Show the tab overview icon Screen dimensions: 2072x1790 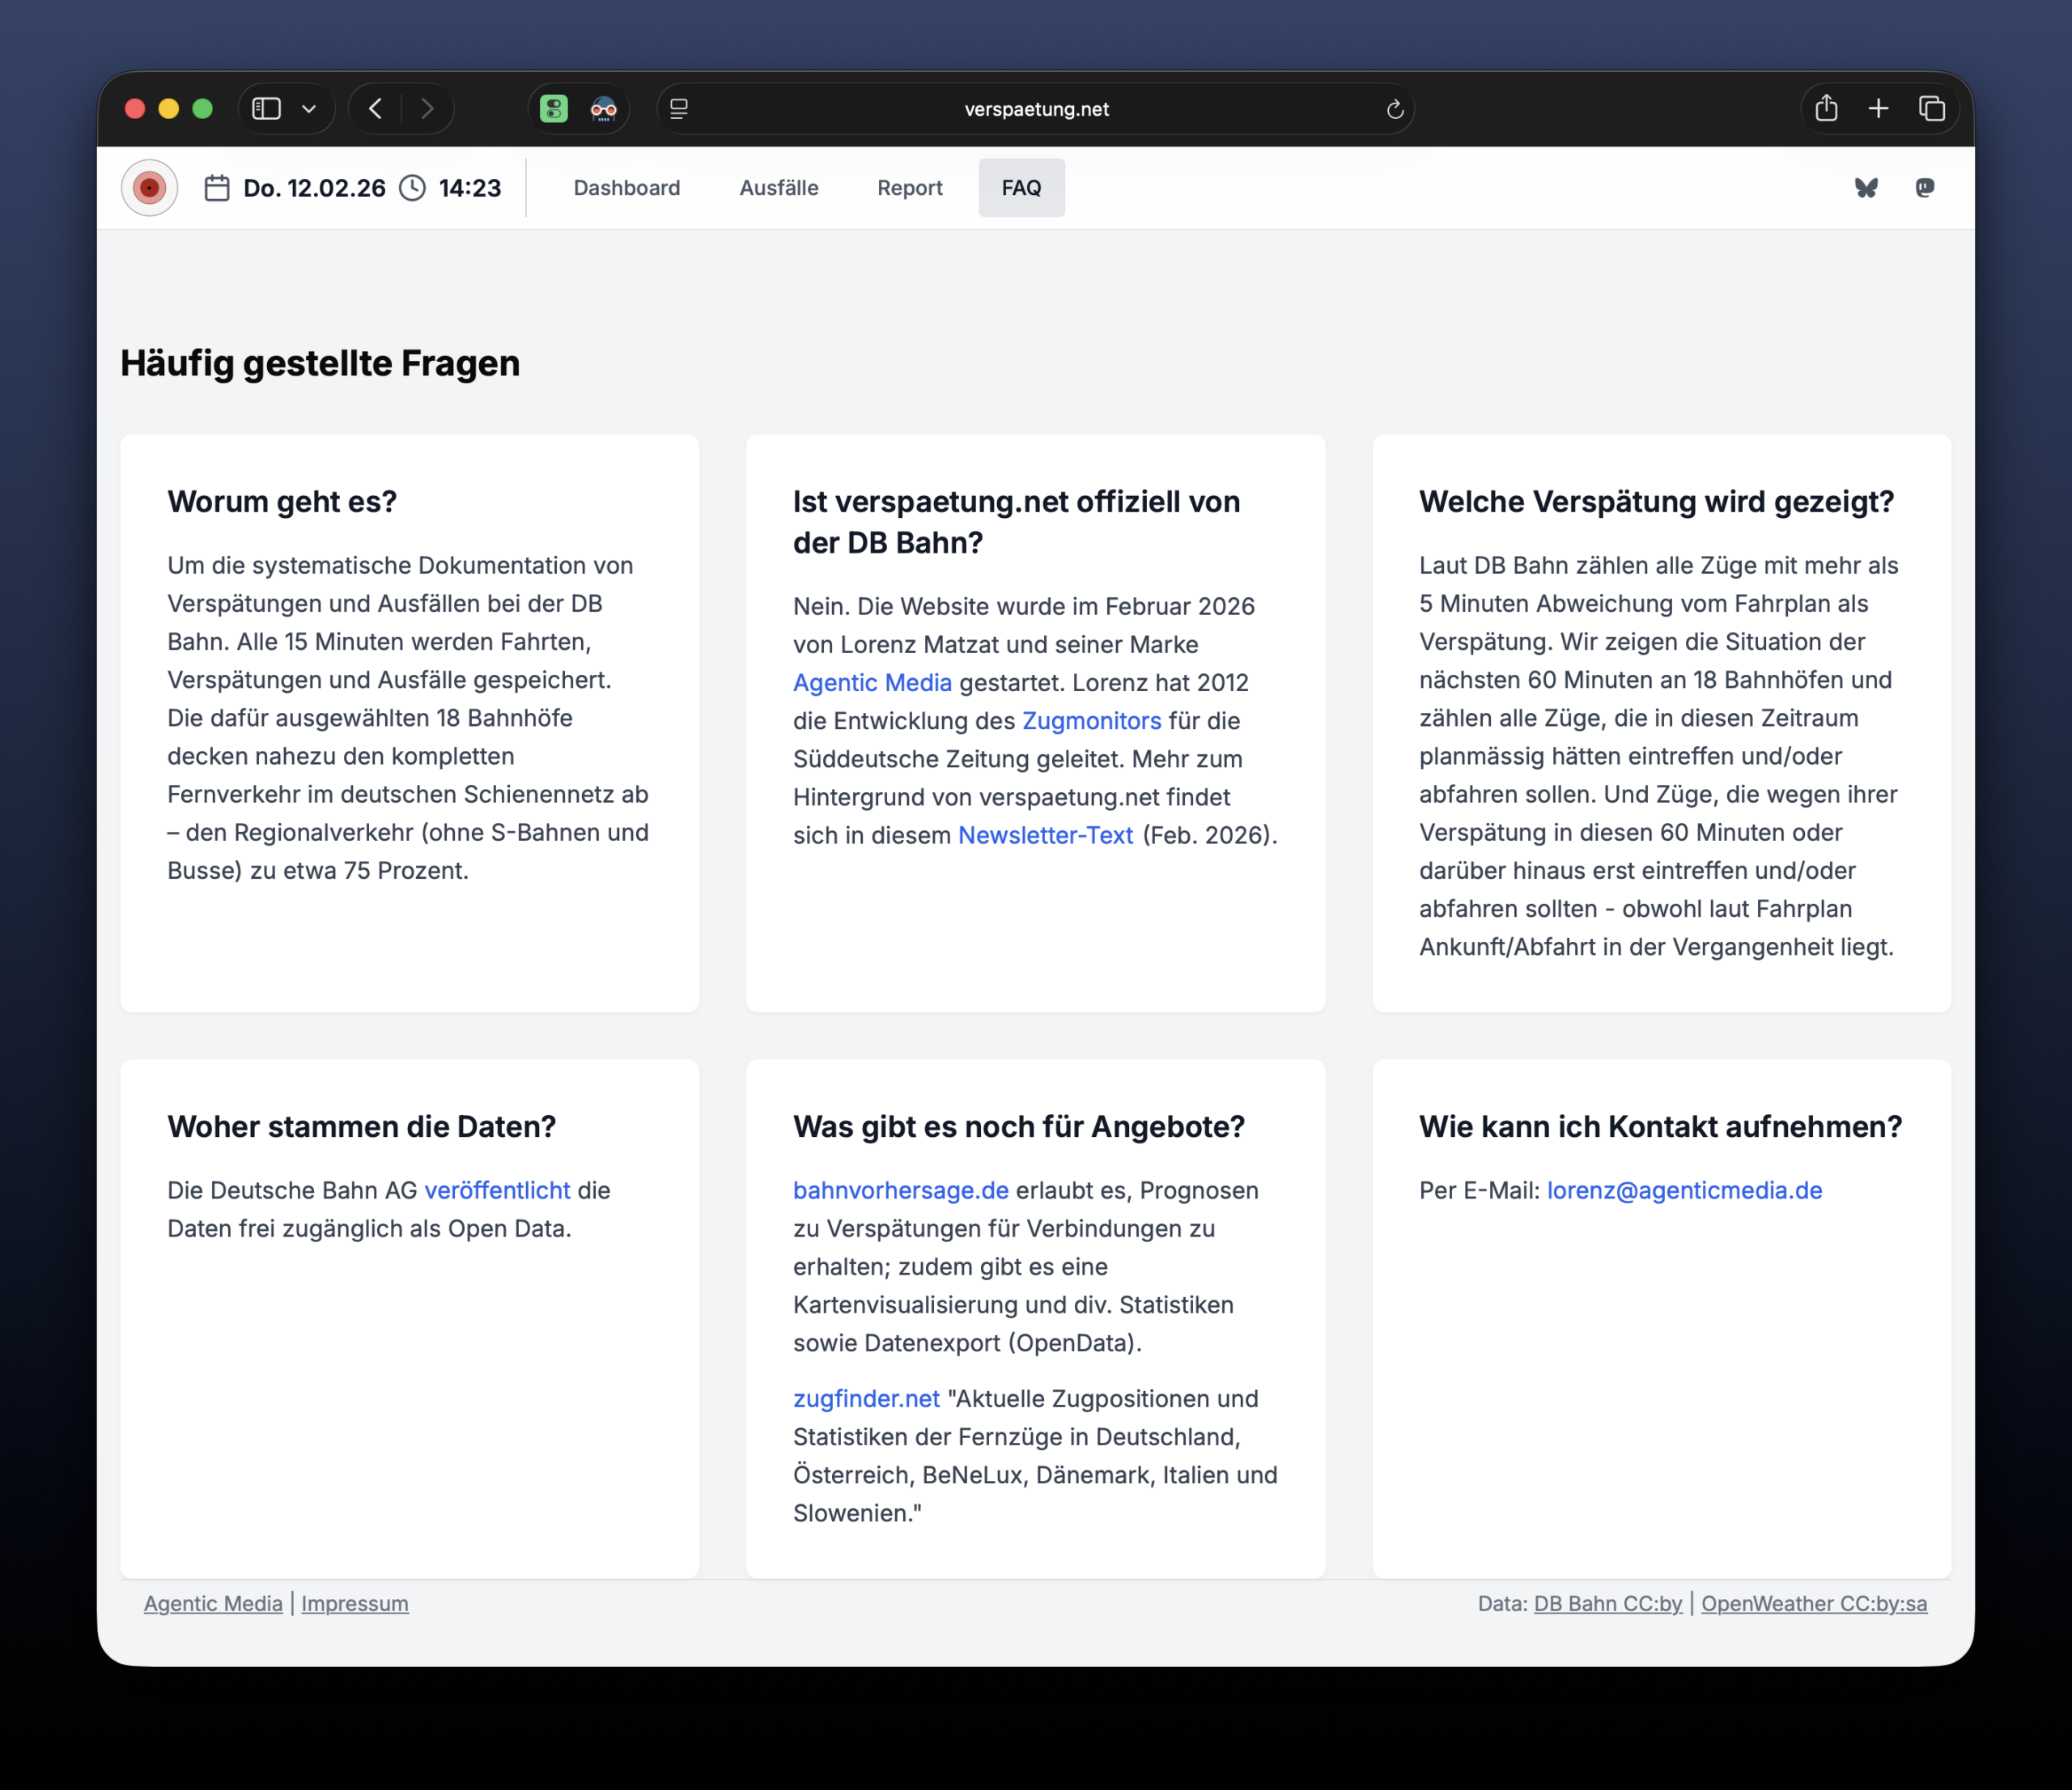(1932, 108)
